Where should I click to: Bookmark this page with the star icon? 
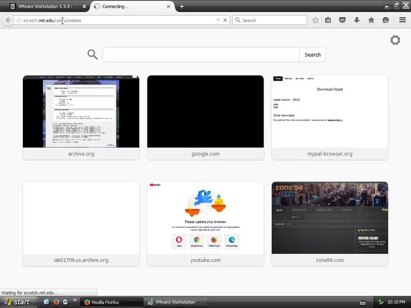[x=315, y=20]
